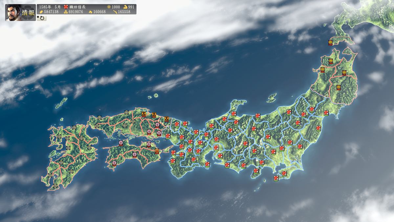
Task: Click the firearms count 165558
Action: [124, 12]
